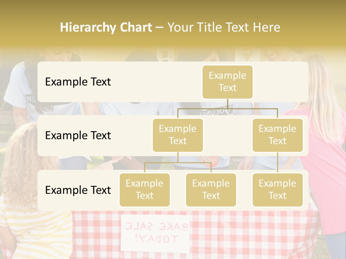Click the bold "Hierarchy Chart" title text
The image size is (346, 259).
click(x=106, y=27)
